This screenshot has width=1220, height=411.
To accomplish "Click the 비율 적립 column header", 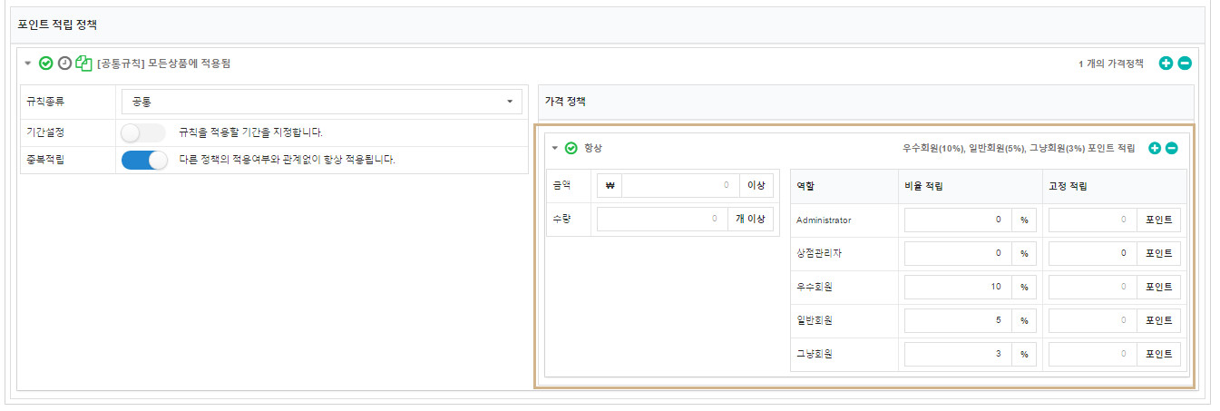I will [x=922, y=186].
